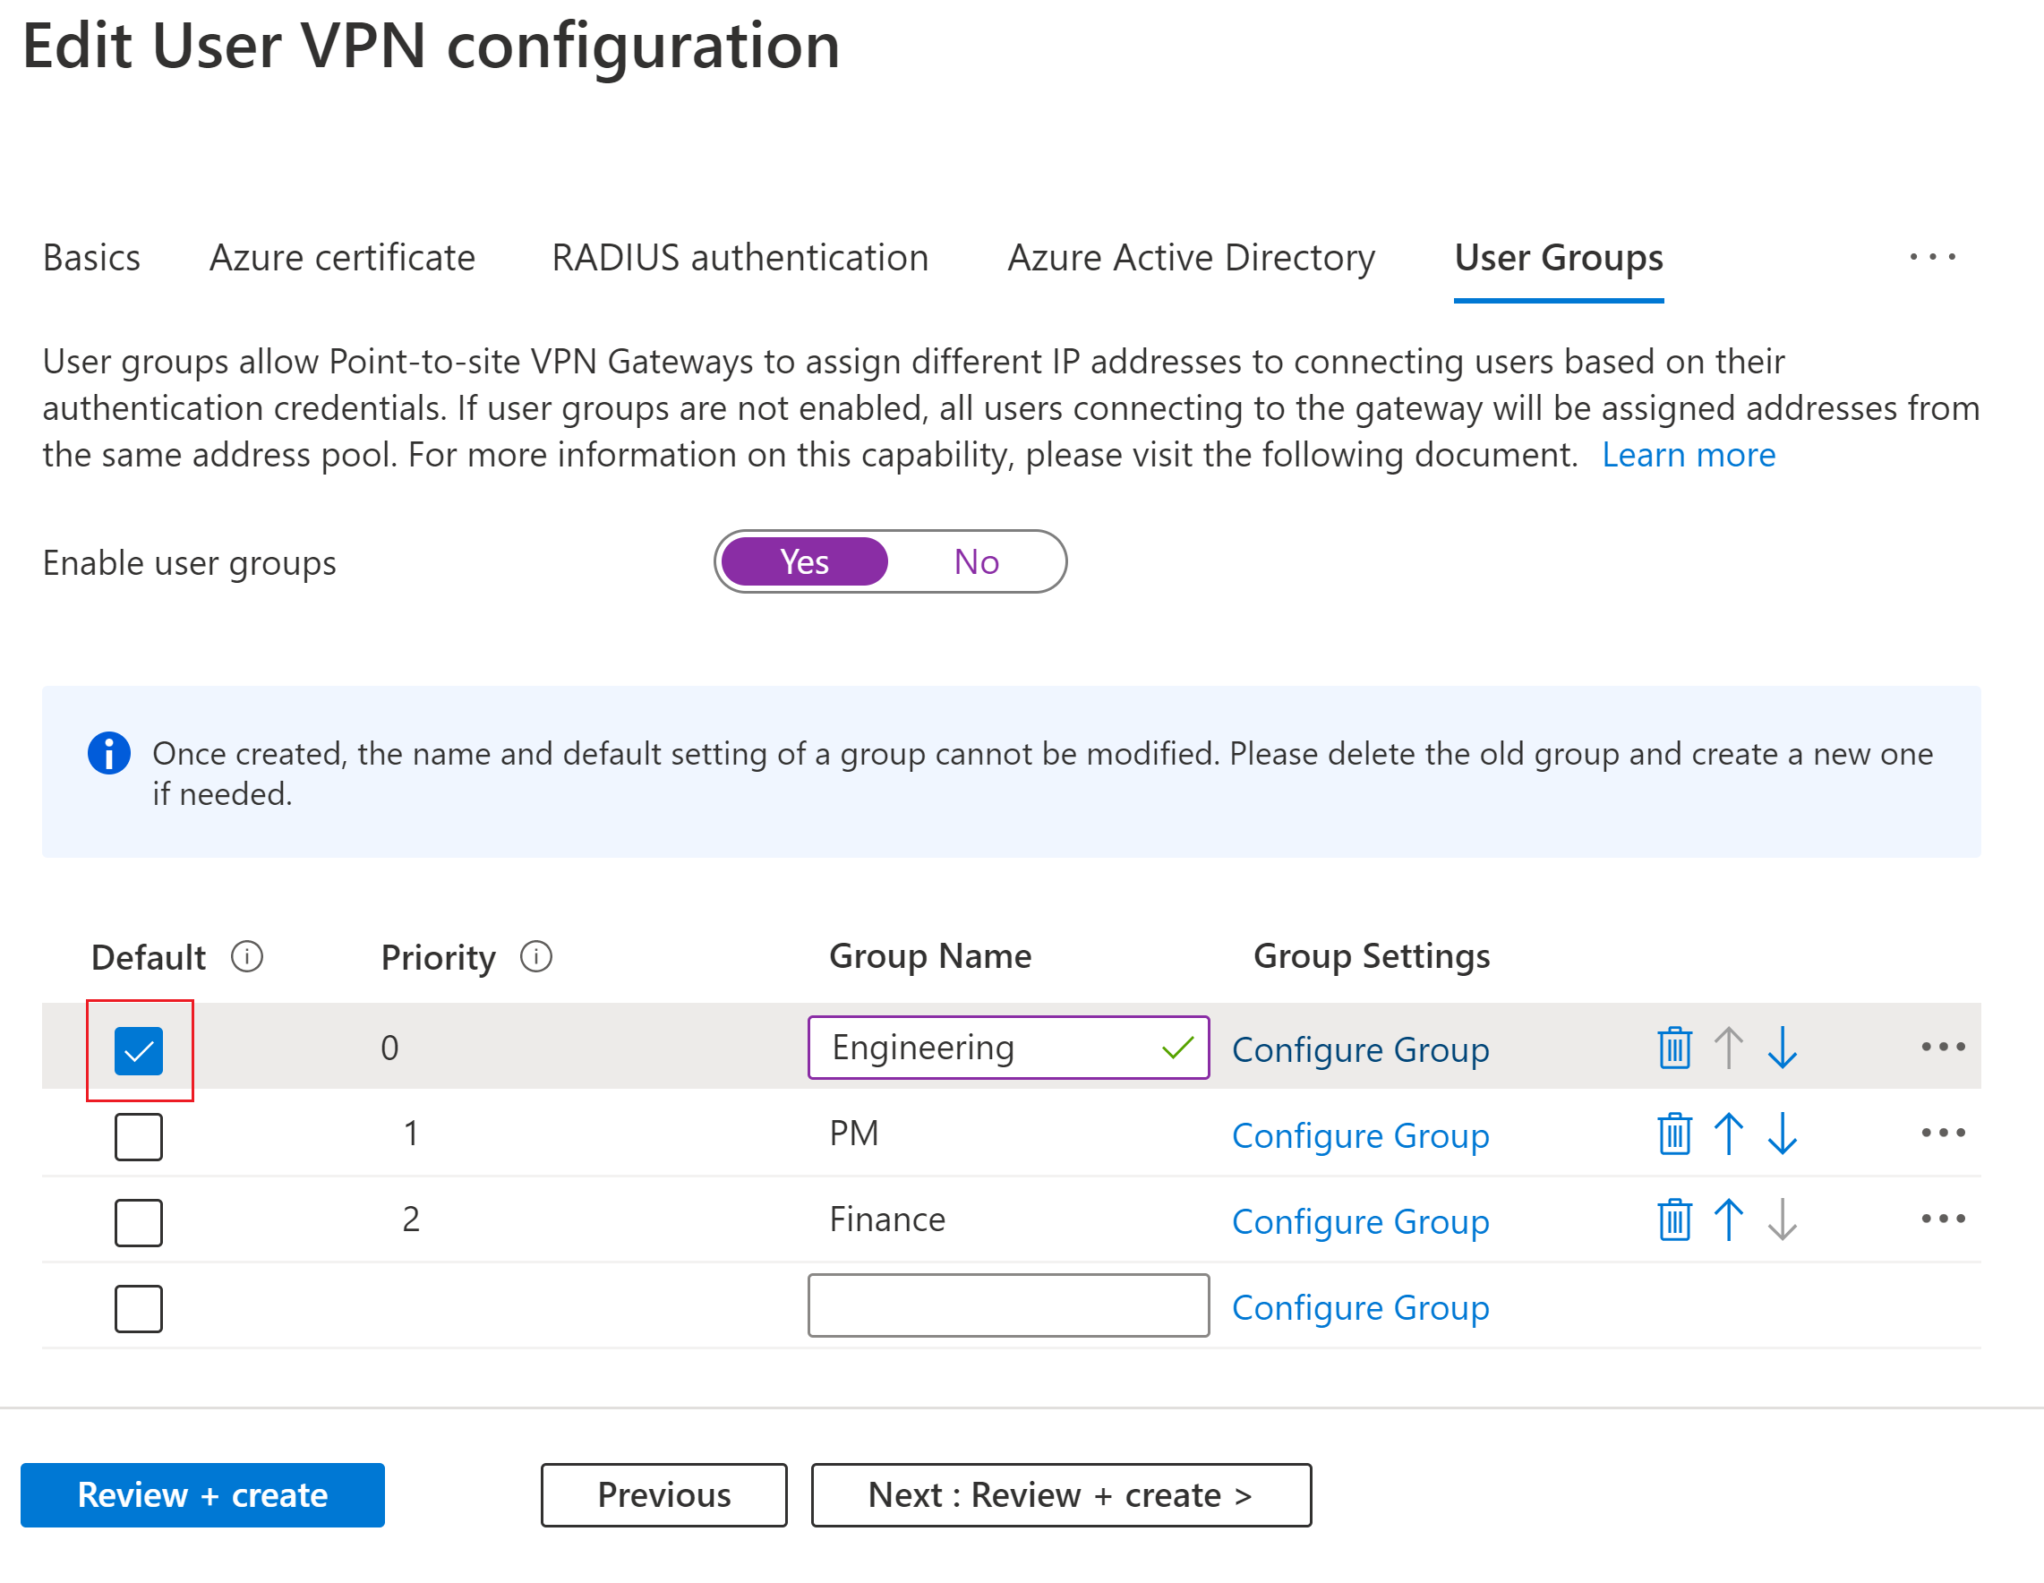
Task: Open more options for Finance row
Action: tap(1943, 1219)
